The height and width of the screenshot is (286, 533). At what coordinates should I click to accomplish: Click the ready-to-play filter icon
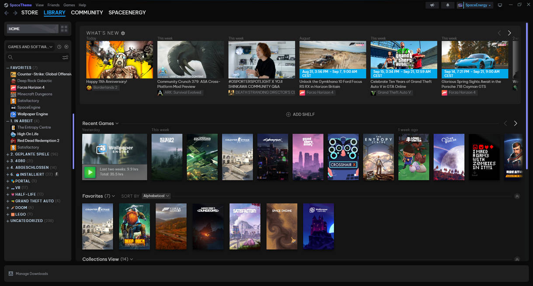pyautogui.click(x=66, y=47)
